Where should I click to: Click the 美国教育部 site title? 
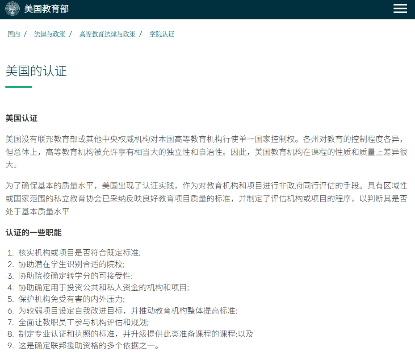(x=46, y=9)
